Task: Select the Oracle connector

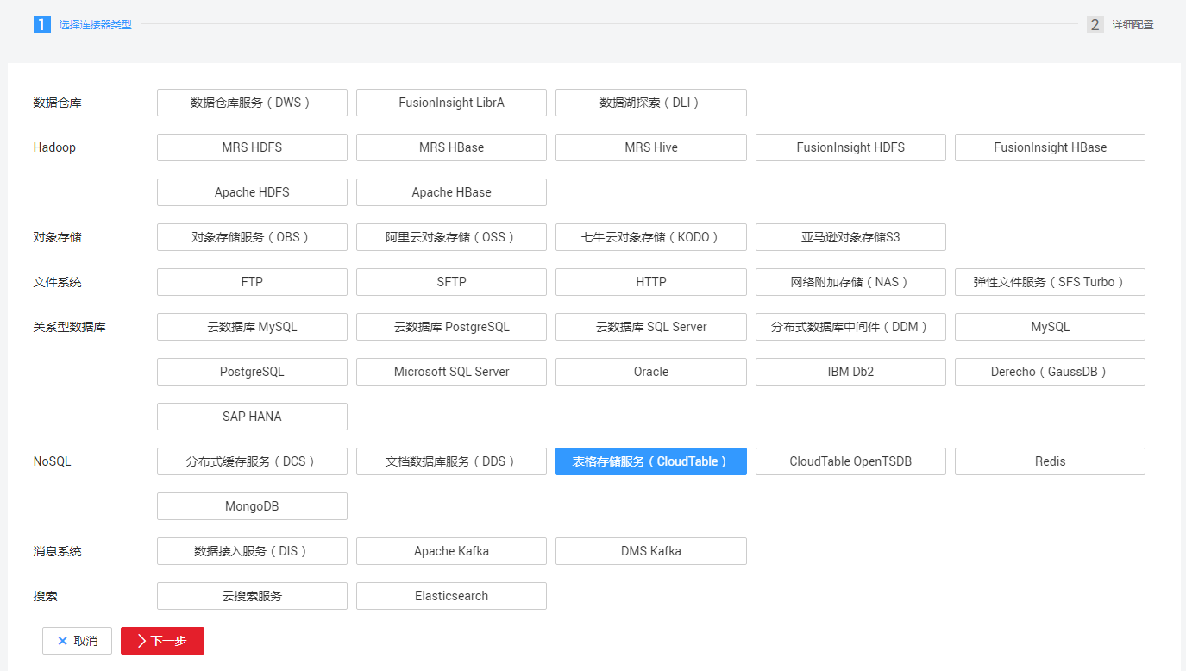Action: (651, 372)
